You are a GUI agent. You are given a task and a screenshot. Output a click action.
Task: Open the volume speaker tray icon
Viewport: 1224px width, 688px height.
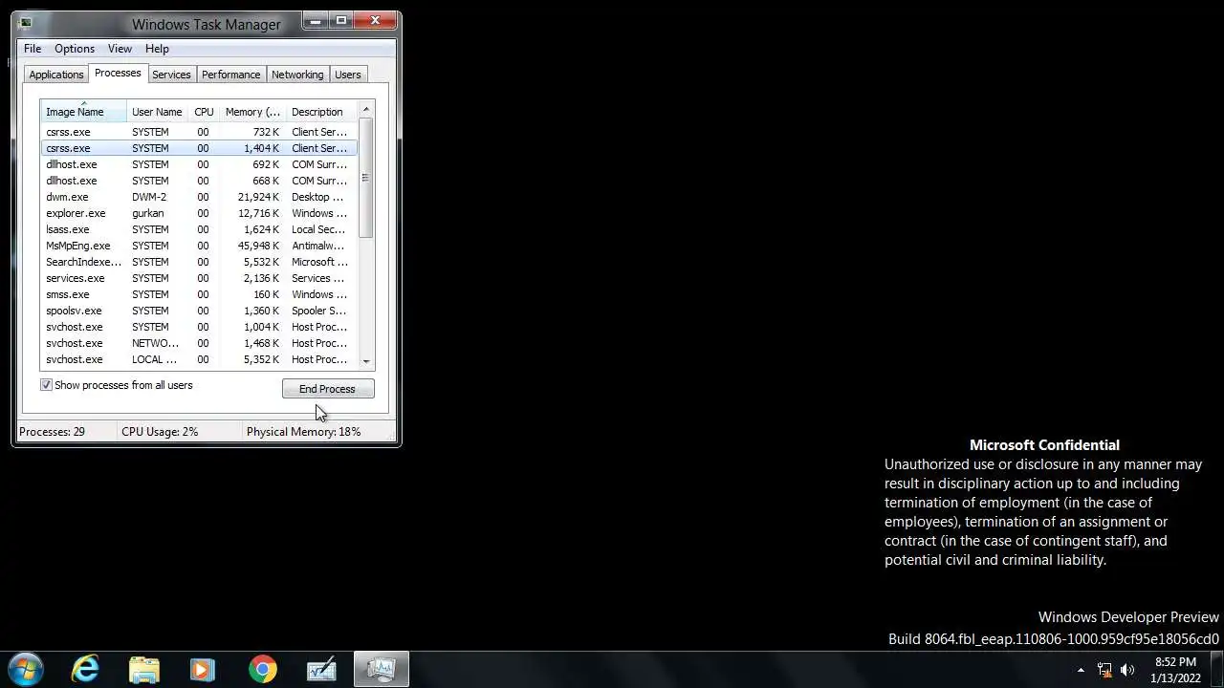1127,670
